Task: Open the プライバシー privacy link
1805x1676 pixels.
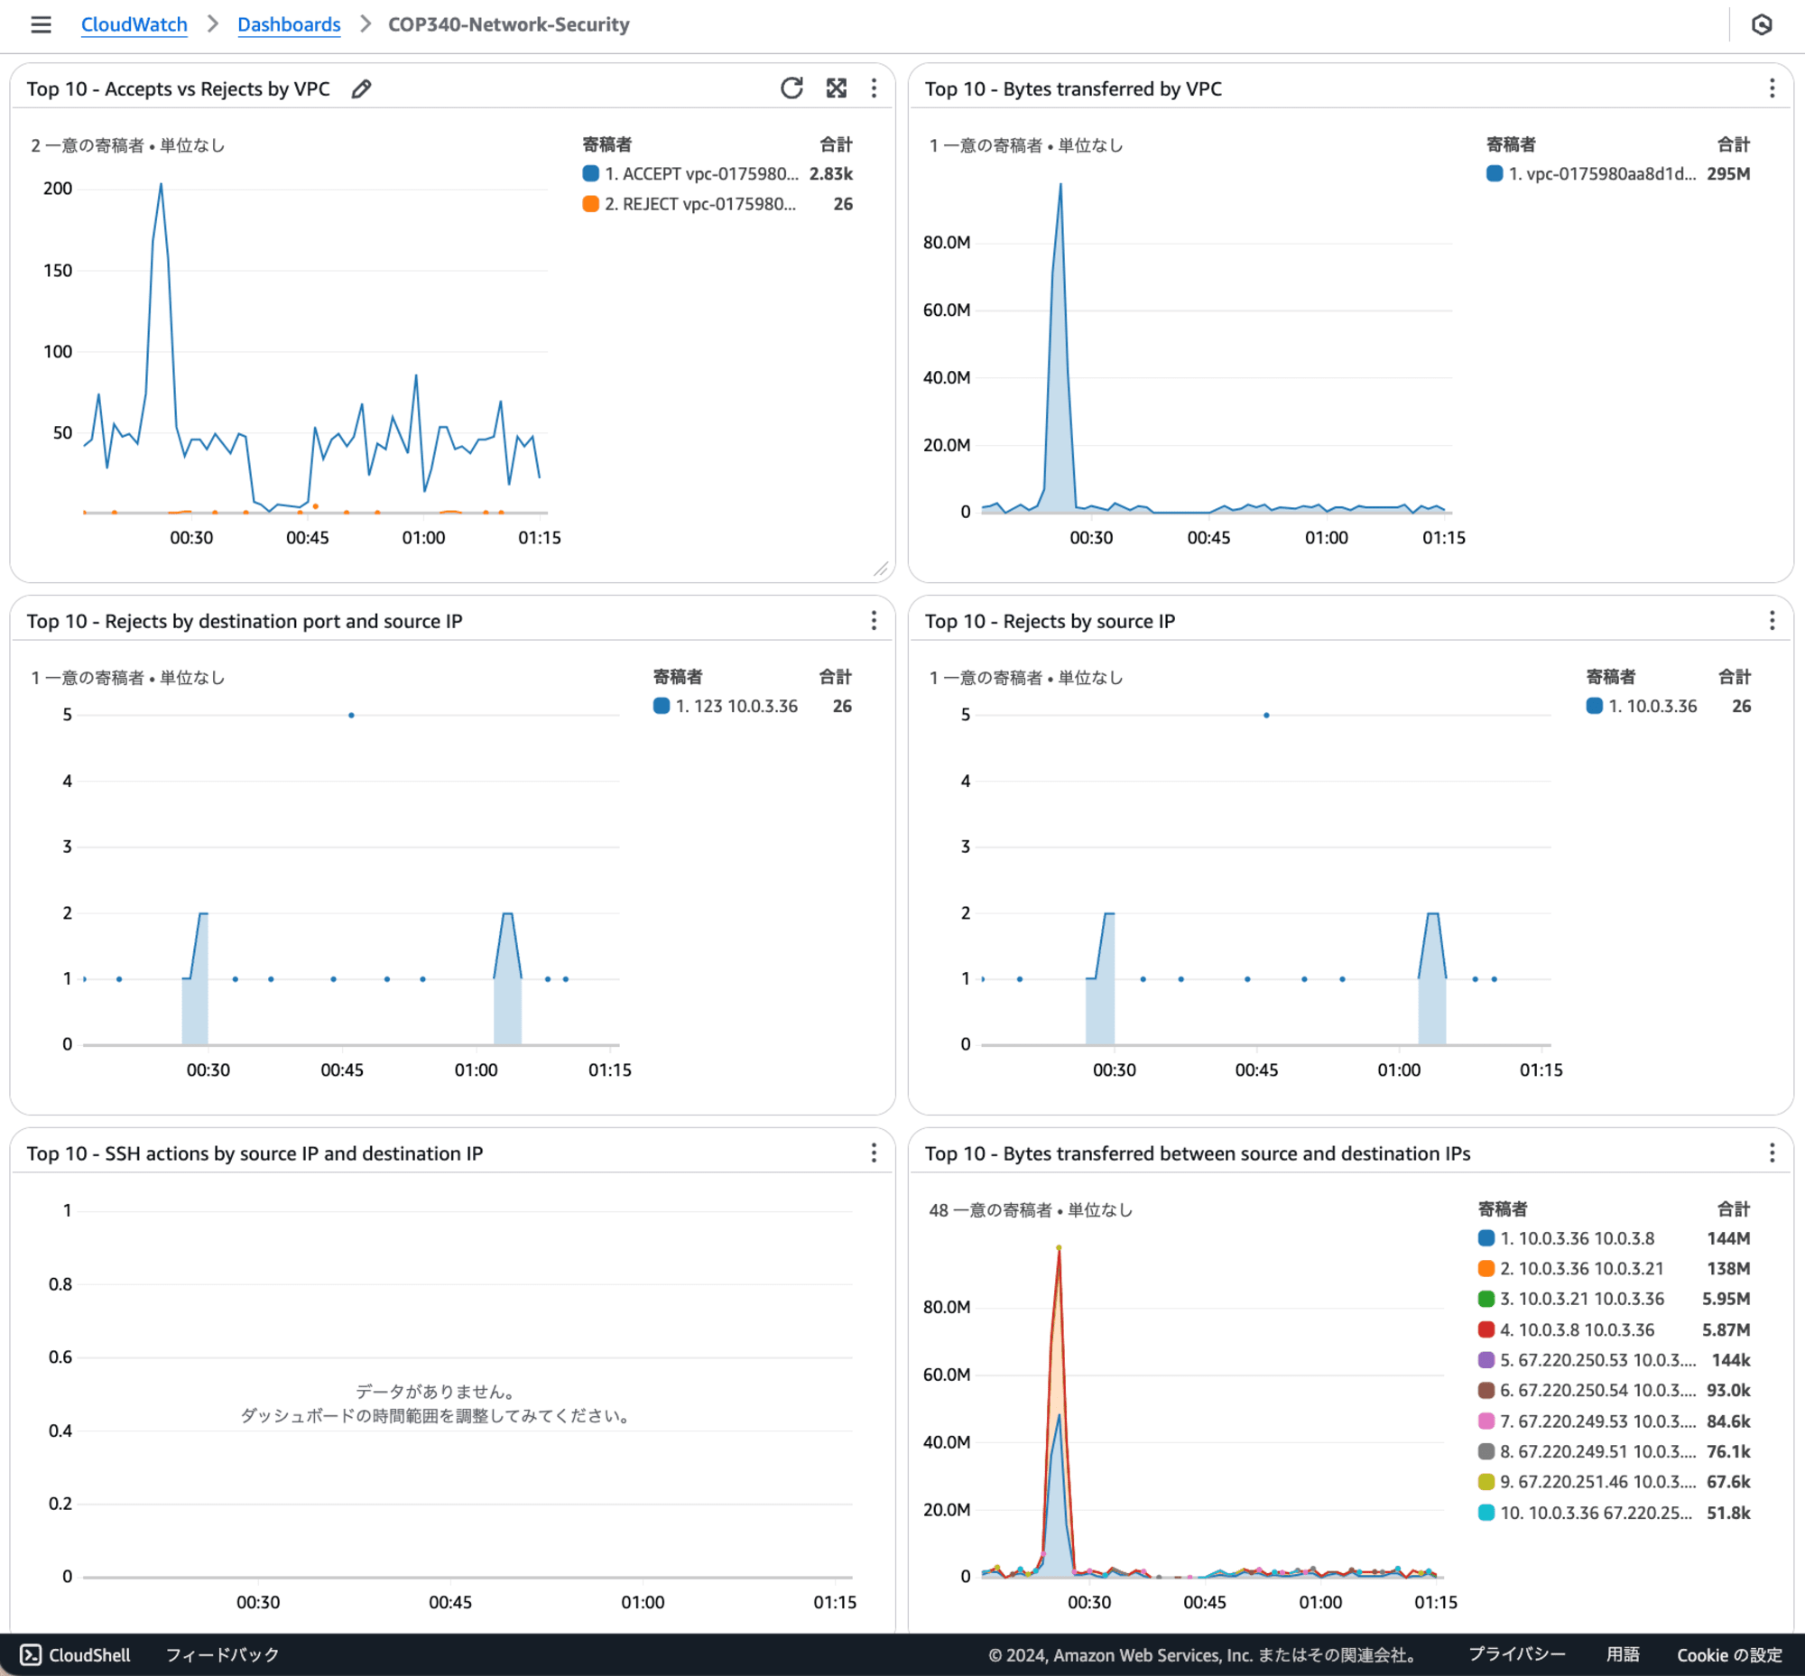Action: click(1516, 1654)
